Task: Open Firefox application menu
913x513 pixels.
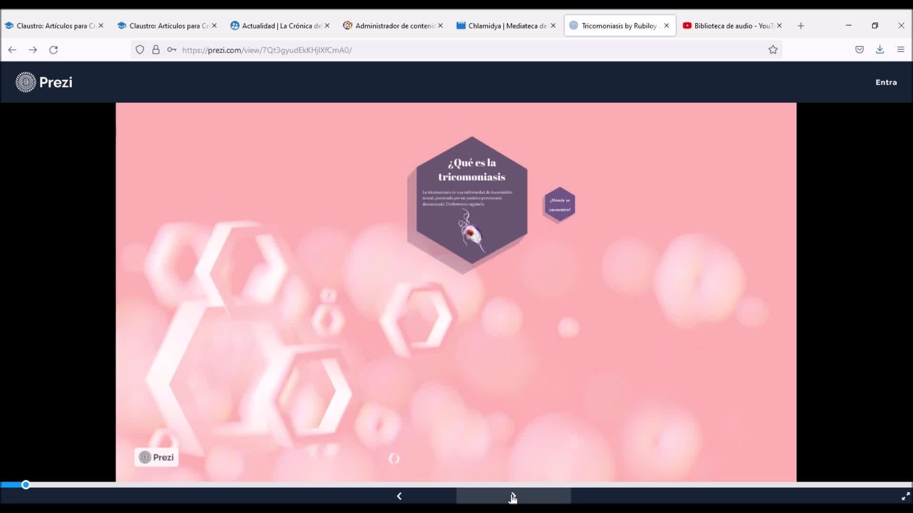Action: point(900,49)
